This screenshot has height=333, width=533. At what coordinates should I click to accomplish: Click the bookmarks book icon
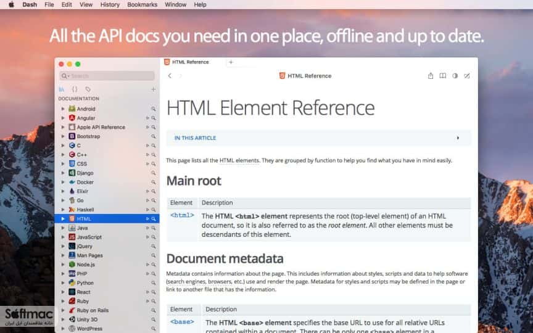tap(442, 76)
